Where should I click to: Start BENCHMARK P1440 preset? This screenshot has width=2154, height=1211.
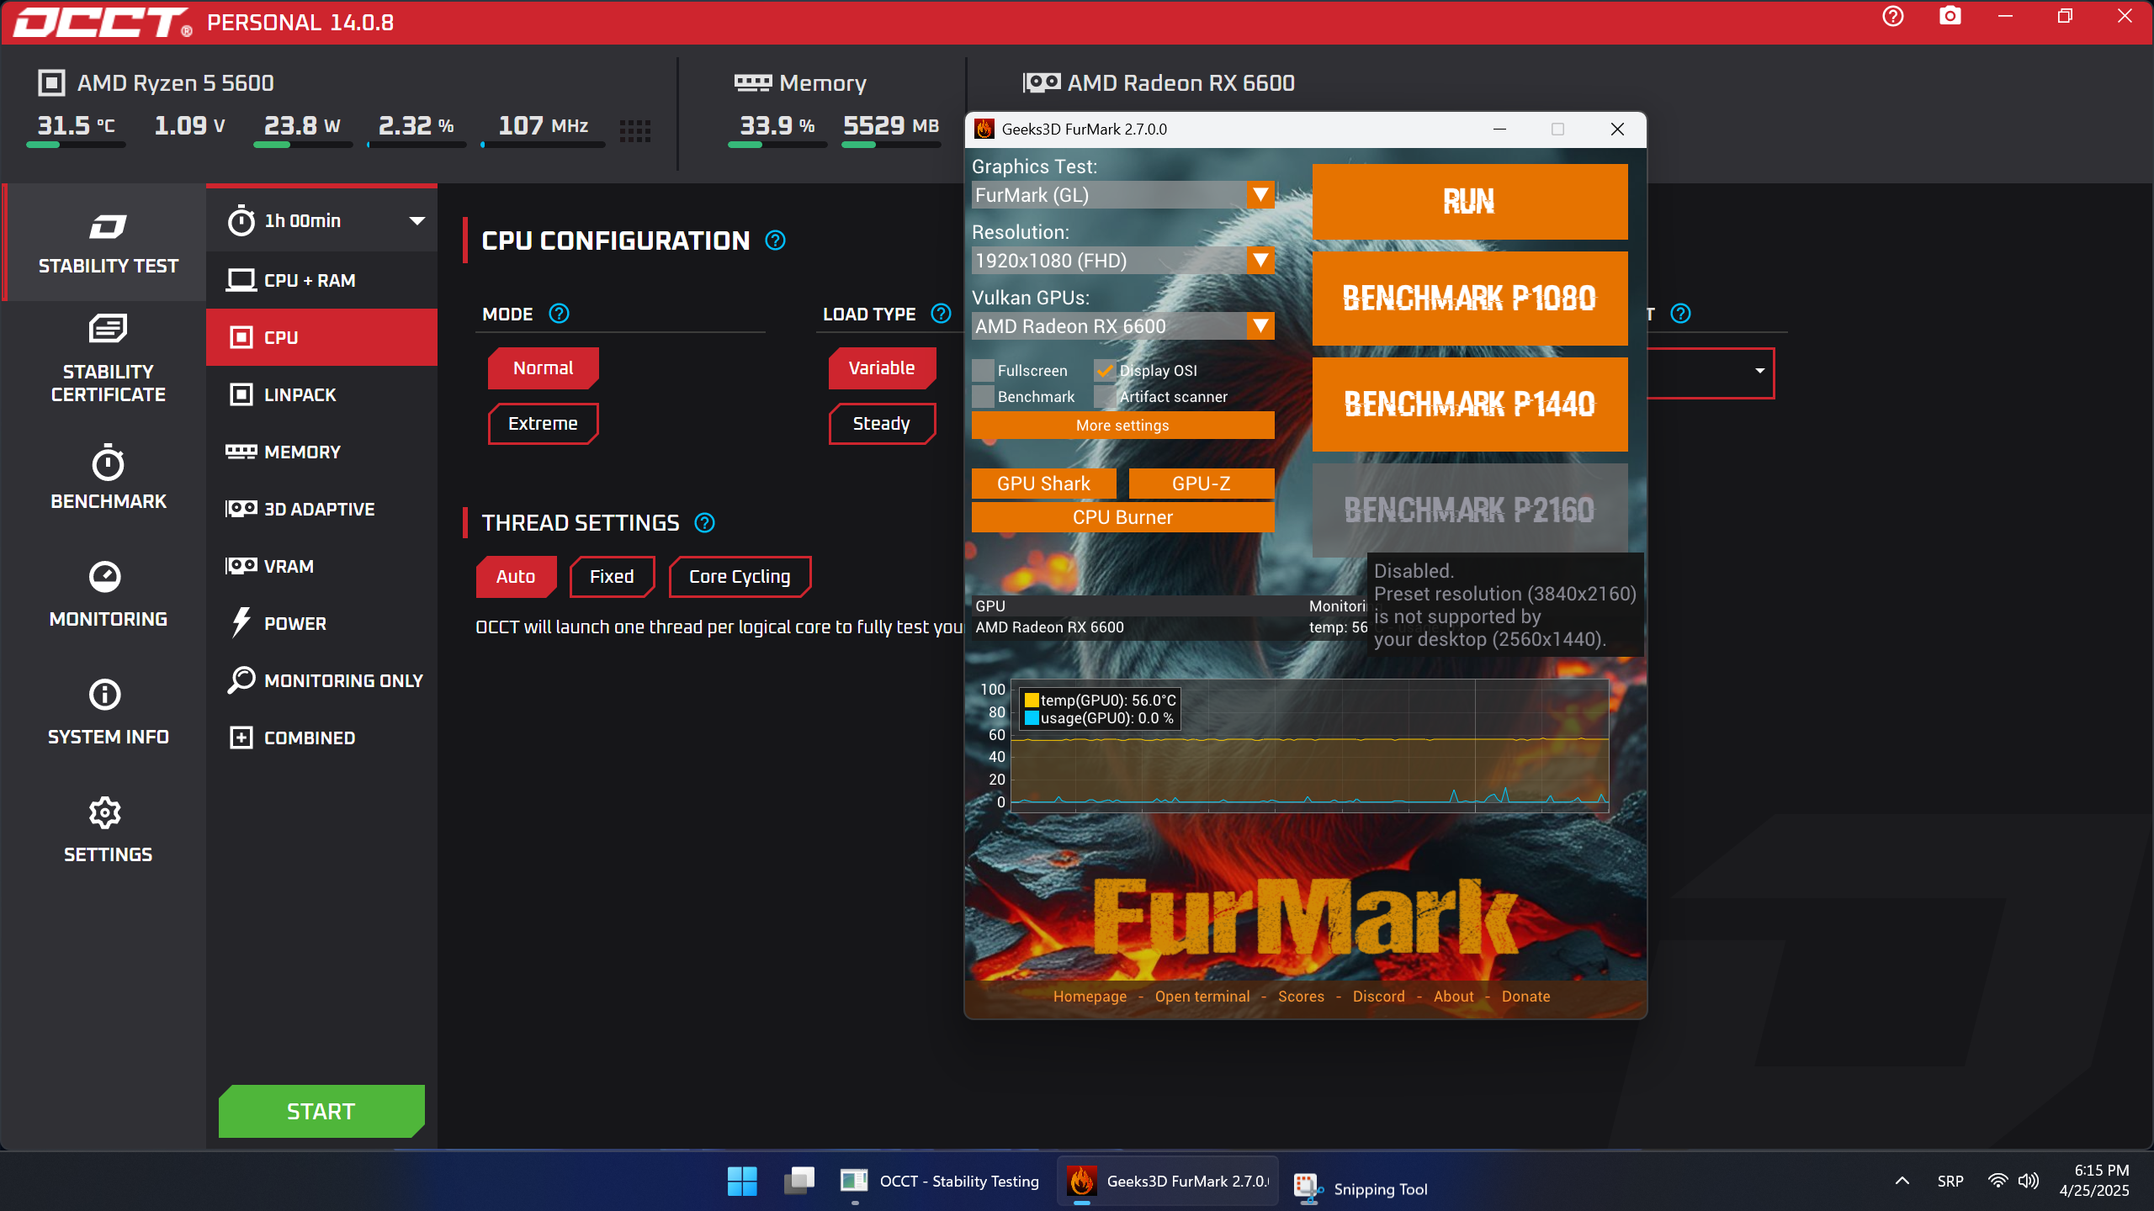point(1470,405)
